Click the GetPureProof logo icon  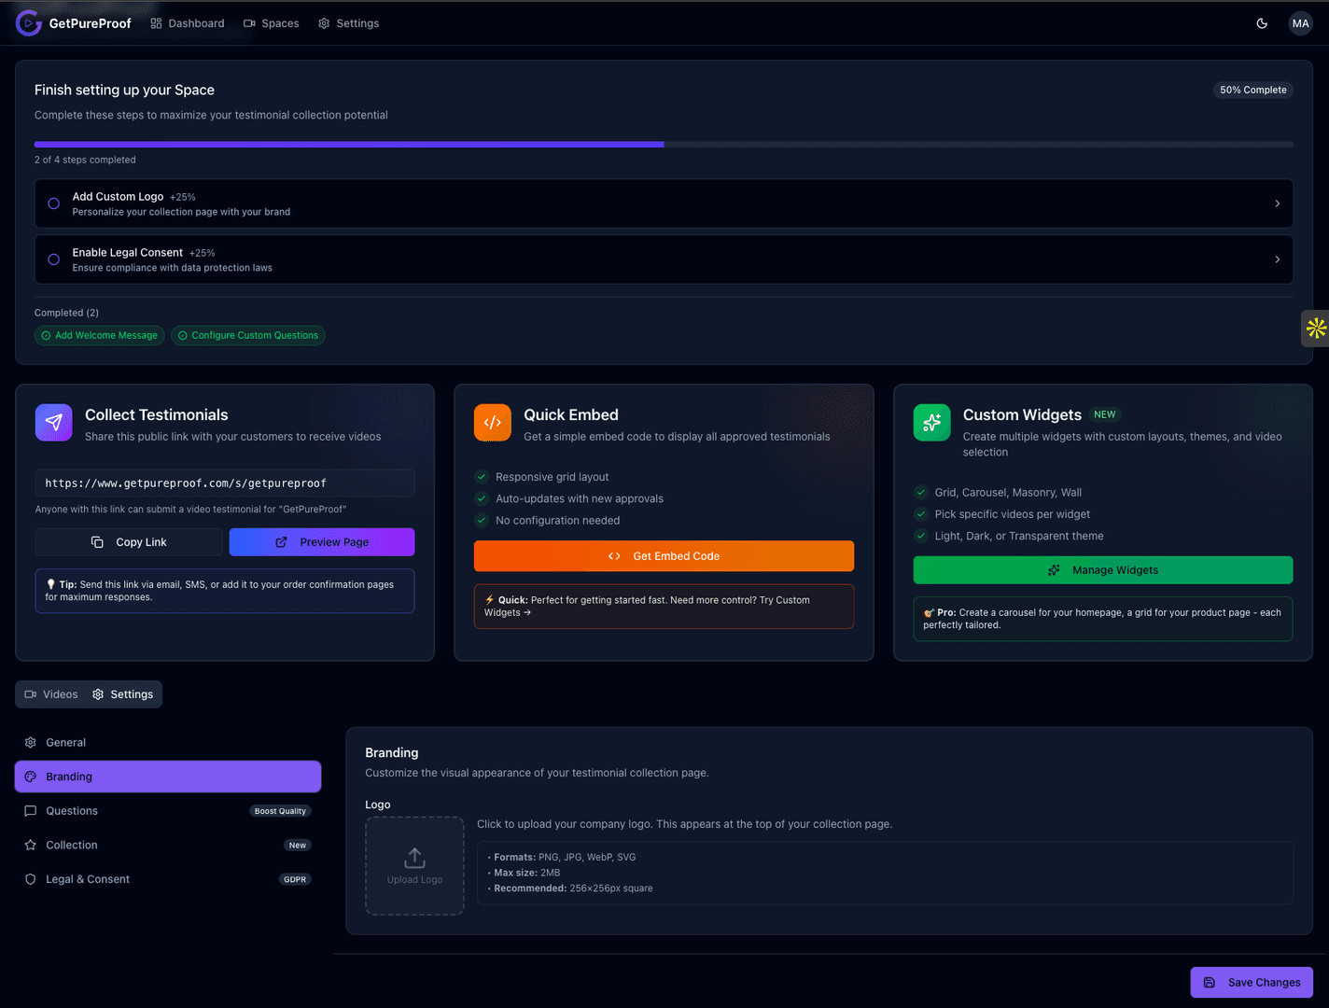(29, 23)
